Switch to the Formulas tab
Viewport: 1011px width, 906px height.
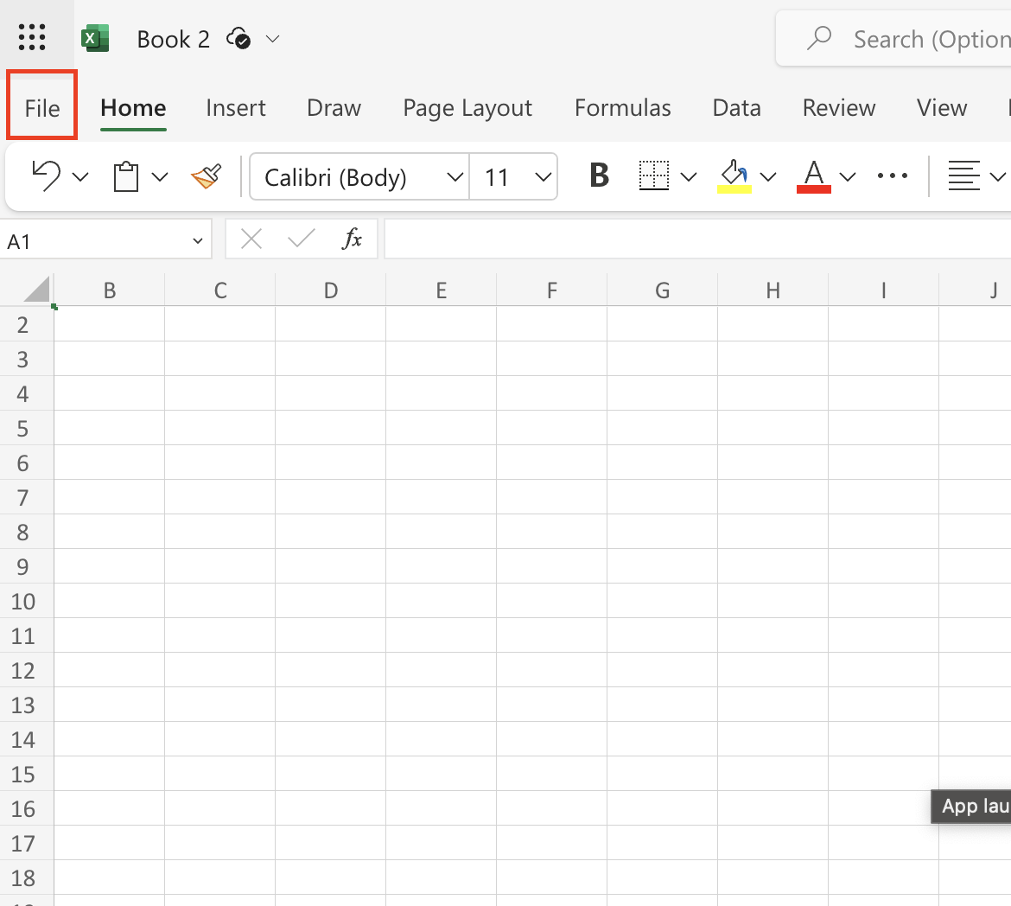[622, 108]
